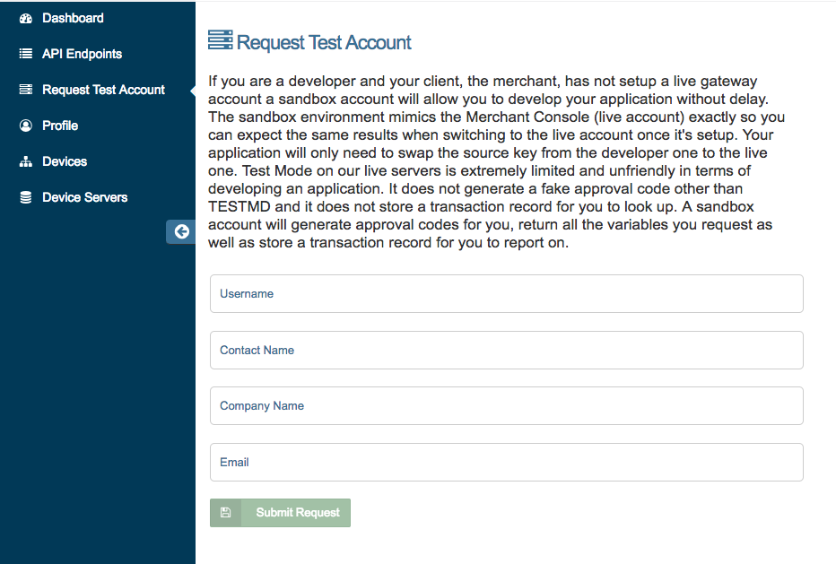Open the Profile menu entry
Image resolution: width=836 pixels, height=564 pixels.
(60, 126)
